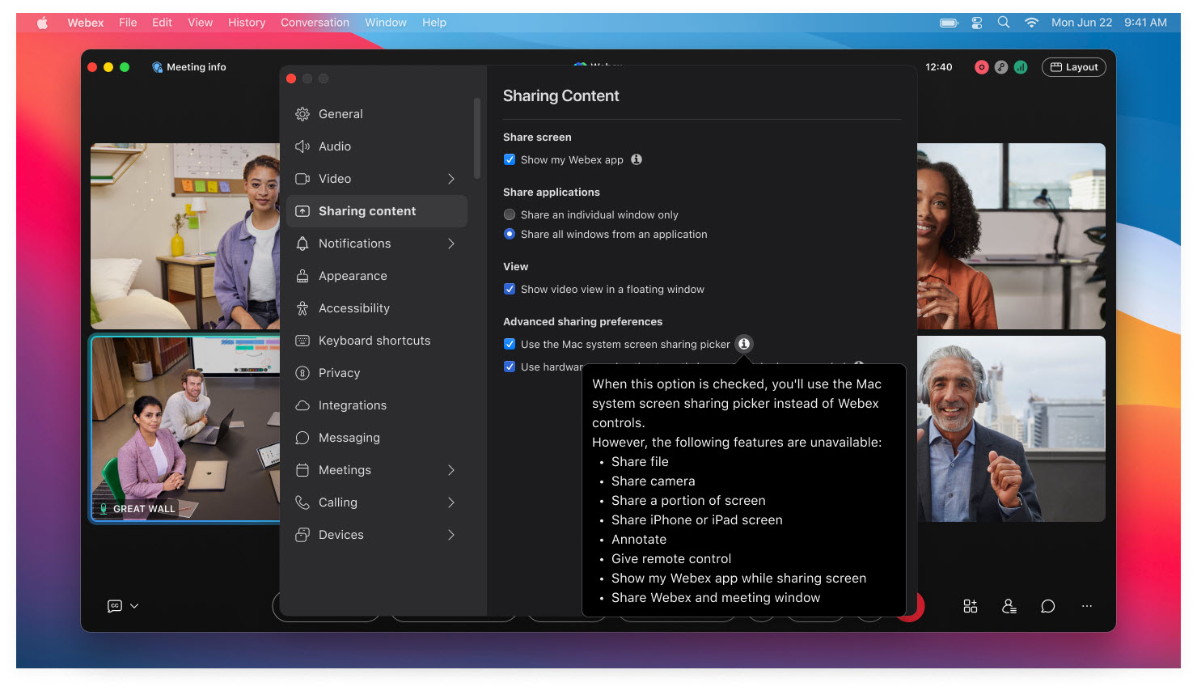Open the View menu

pyautogui.click(x=201, y=23)
